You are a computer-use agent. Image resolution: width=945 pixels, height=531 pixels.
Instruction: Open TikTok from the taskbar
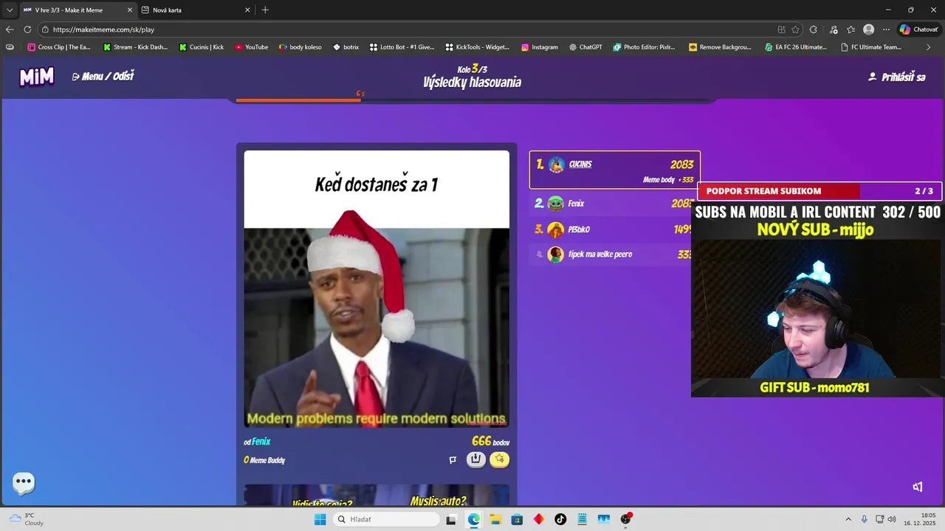click(x=560, y=519)
